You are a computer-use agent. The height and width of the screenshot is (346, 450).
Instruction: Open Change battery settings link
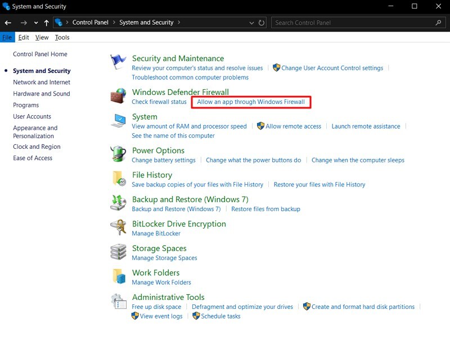(x=164, y=160)
